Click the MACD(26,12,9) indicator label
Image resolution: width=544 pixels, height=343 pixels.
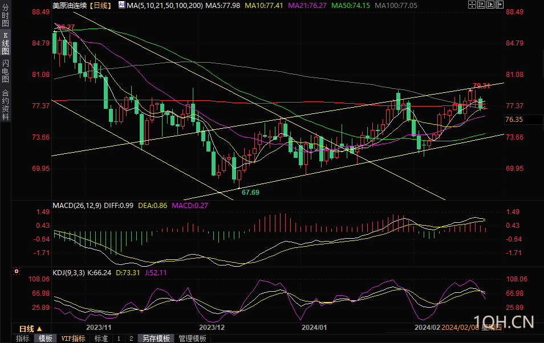click(x=77, y=205)
